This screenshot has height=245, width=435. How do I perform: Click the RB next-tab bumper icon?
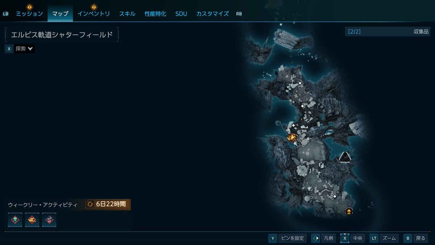(239, 14)
